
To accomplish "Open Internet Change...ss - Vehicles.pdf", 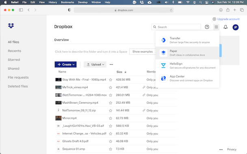I will (x=84, y=133).
